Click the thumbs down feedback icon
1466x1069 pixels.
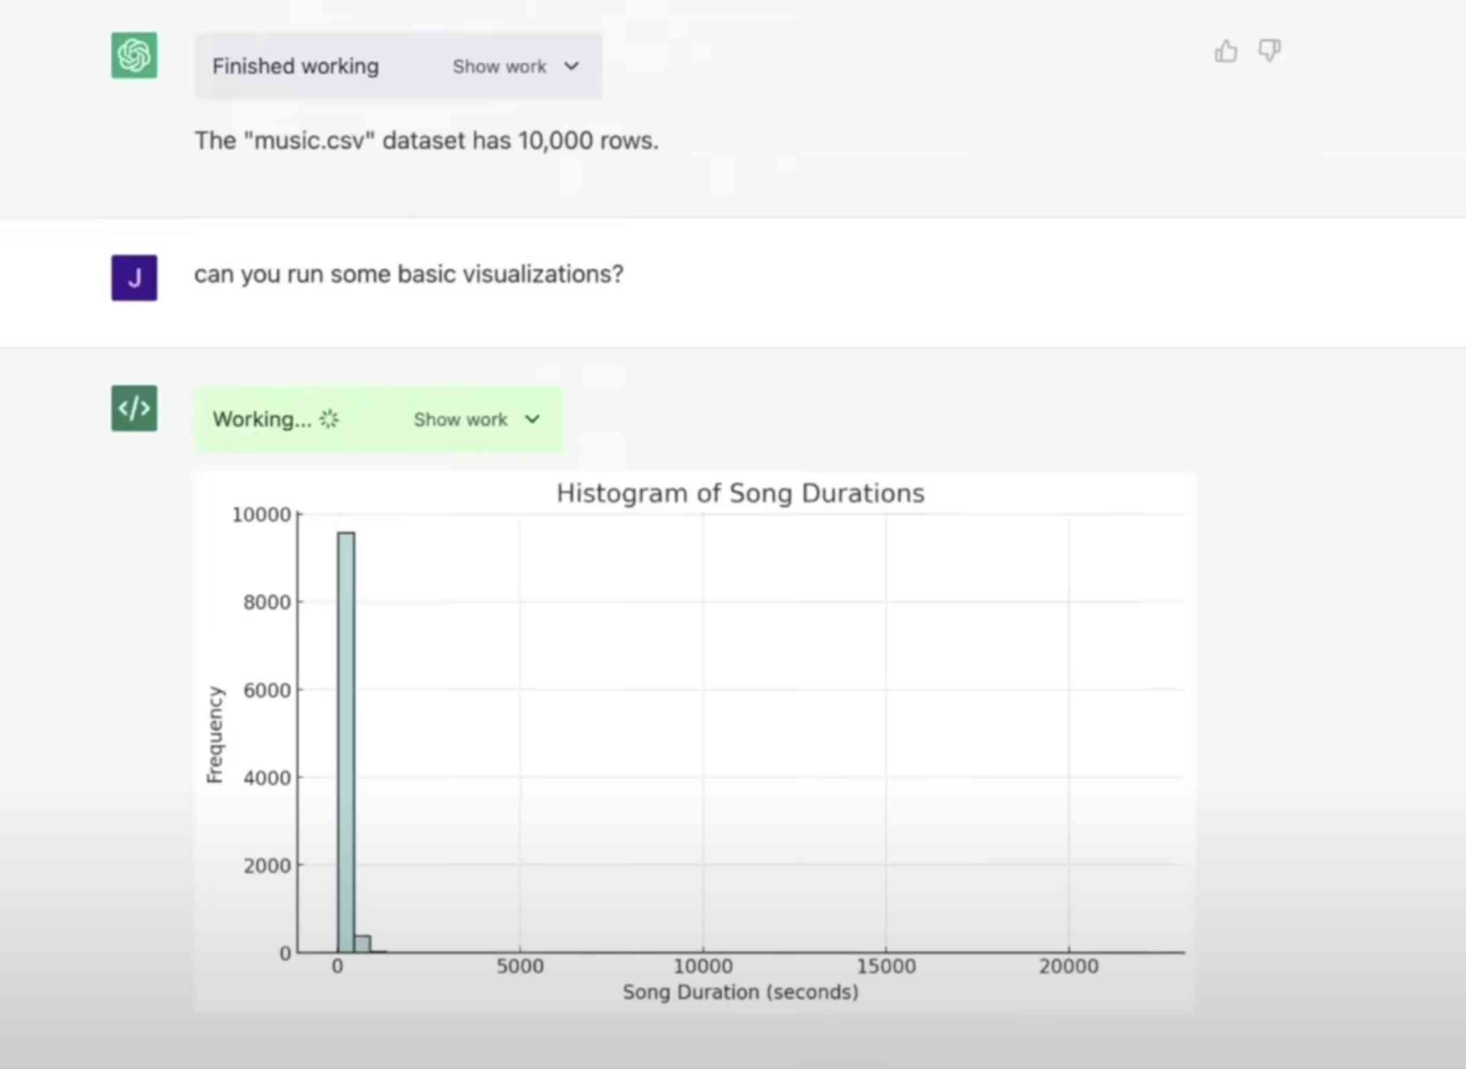point(1269,51)
